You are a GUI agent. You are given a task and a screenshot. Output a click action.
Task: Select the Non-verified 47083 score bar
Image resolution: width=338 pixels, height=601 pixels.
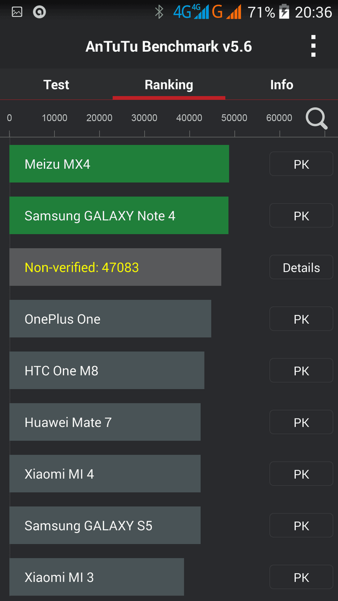pyautogui.click(x=115, y=267)
